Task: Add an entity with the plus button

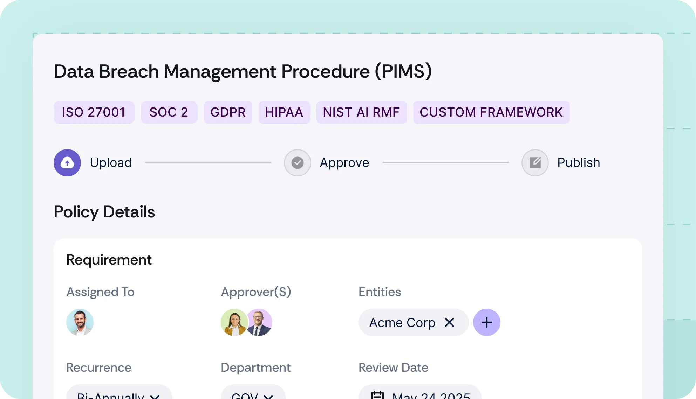Action: tap(486, 322)
